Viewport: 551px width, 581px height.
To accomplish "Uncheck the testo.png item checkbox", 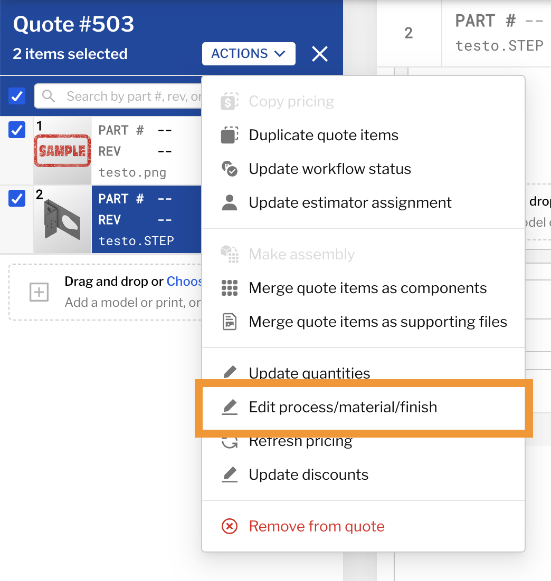I will pyautogui.click(x=17, y=130).
